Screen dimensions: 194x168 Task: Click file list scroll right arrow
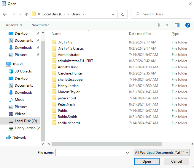tap(192, 144)
